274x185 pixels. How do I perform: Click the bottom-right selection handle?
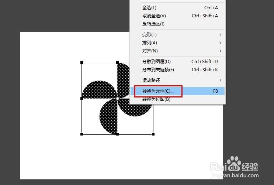tap(153, 134)
